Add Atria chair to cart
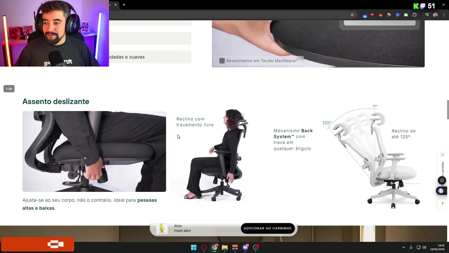This screenshot has height=253, width=449. [268, 228]
